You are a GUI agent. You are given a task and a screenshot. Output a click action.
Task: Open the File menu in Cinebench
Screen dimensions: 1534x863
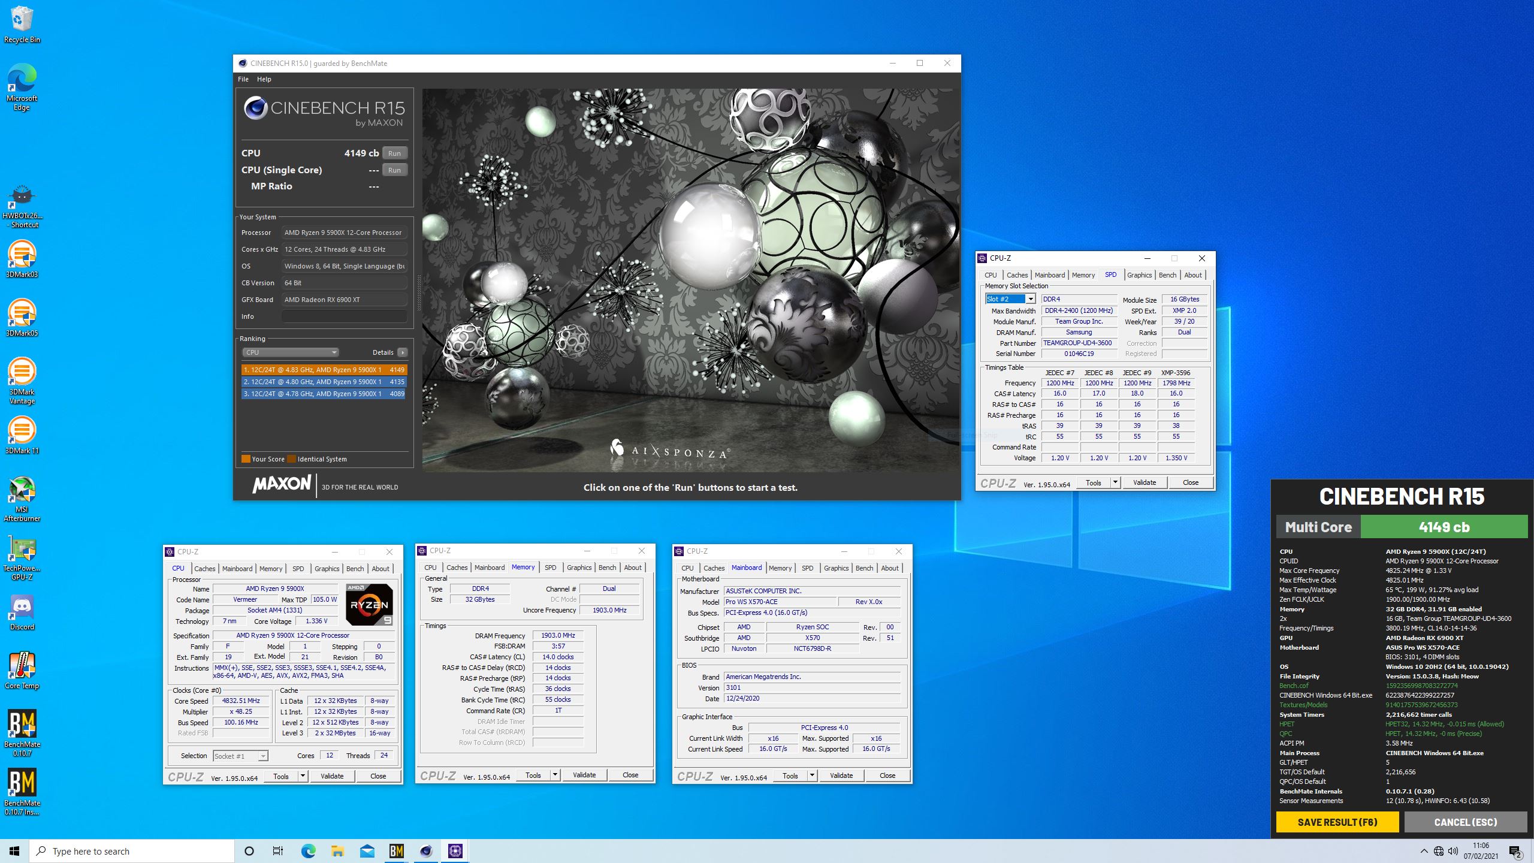[x=243, y=79]
